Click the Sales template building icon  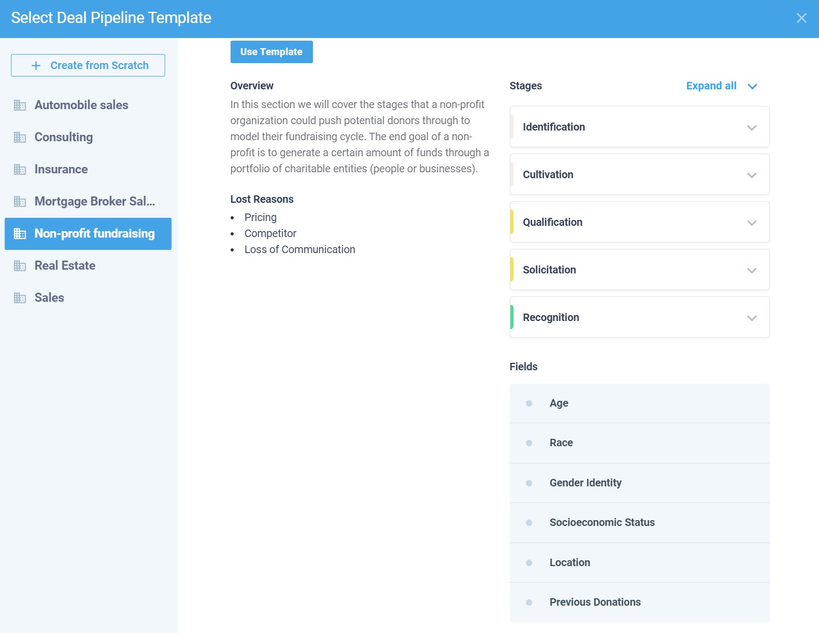tap(20, 298)
